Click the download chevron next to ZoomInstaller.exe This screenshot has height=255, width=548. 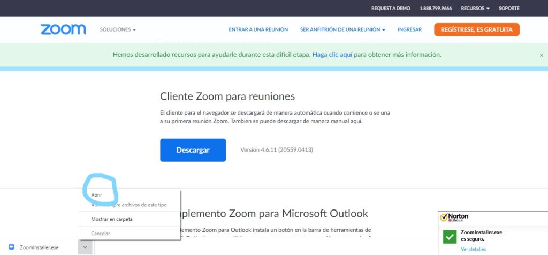coord(85,247)
